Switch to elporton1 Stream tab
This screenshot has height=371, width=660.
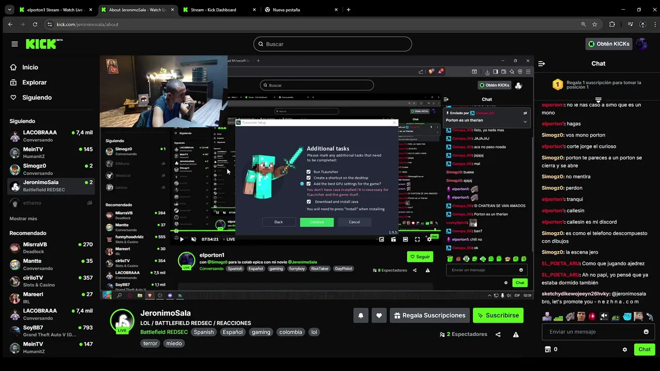pyautogui.click(x=55, y=10)
